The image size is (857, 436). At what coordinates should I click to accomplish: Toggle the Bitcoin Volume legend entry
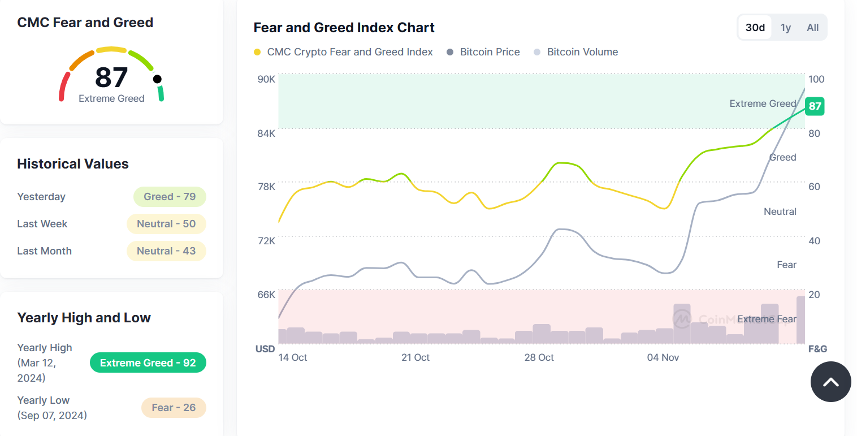coord(576,52)
